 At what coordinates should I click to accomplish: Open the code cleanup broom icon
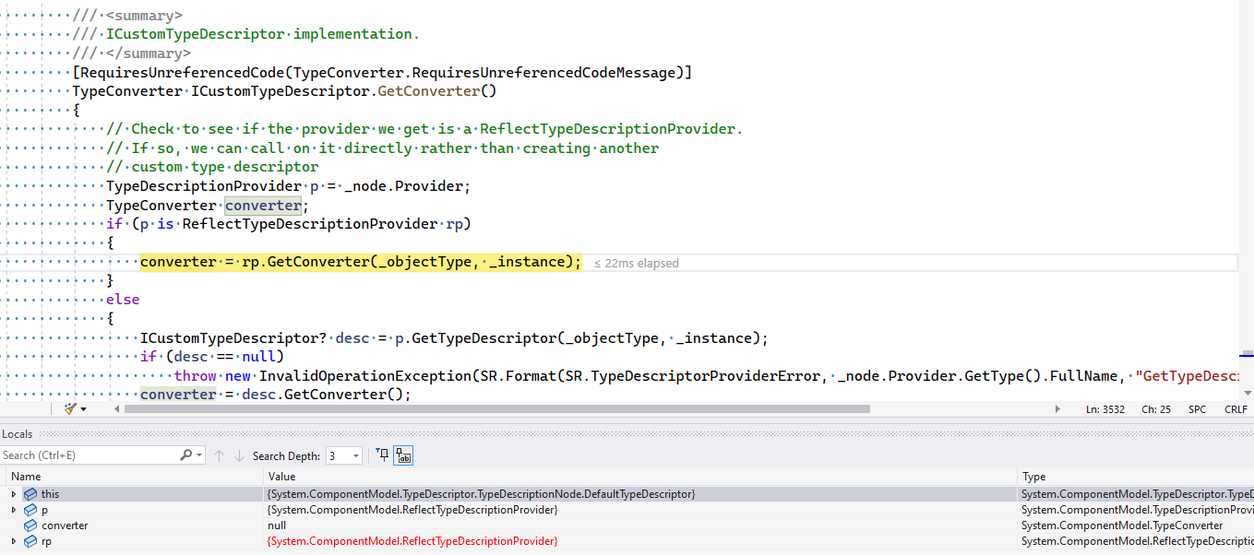(x=70, y=408)
